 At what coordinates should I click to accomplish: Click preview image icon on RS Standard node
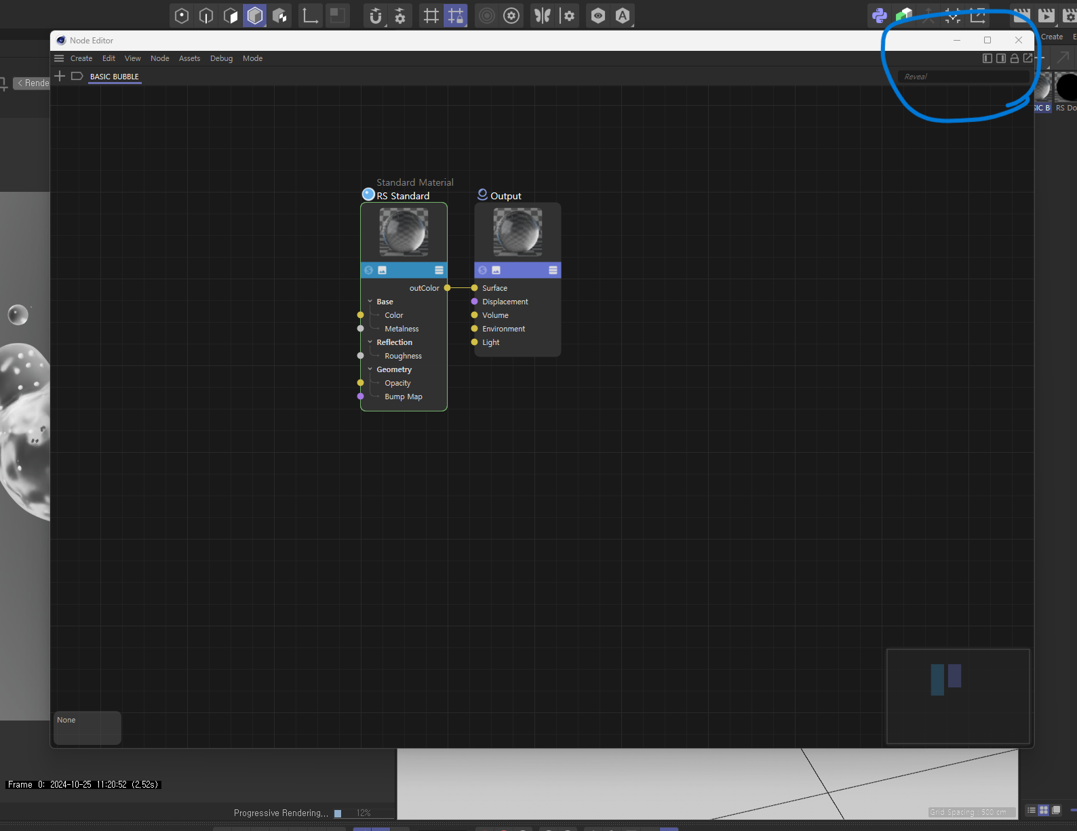tap(383, 270)
